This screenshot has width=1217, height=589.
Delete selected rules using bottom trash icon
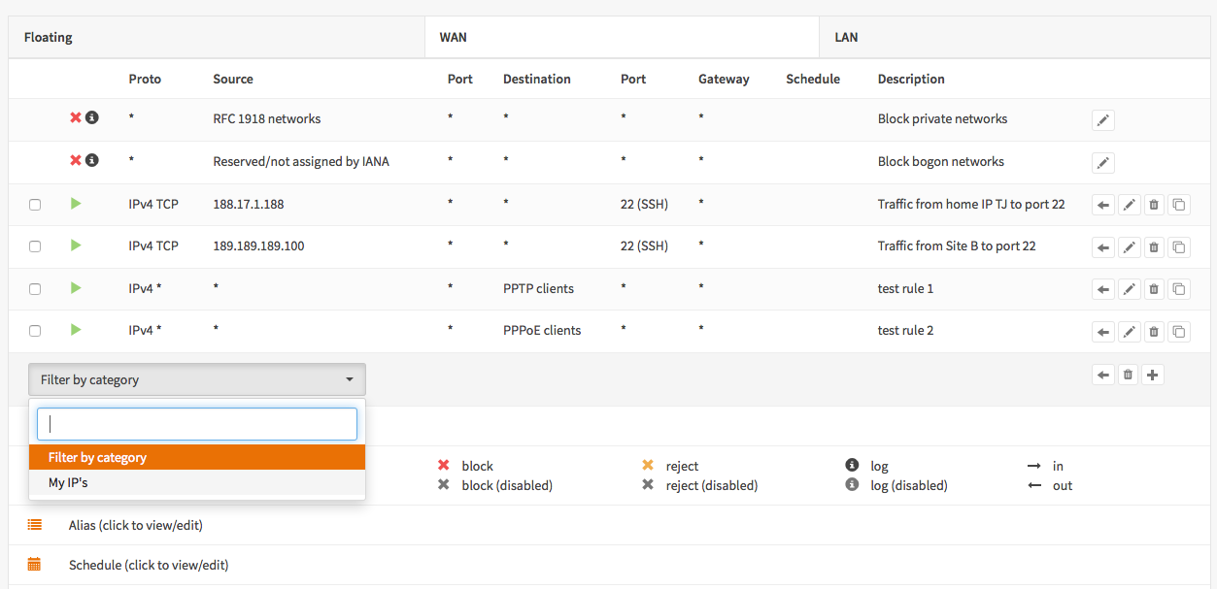1128,375
